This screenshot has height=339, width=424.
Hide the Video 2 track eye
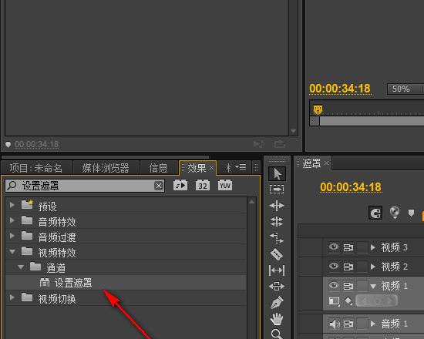click(334, 267)
